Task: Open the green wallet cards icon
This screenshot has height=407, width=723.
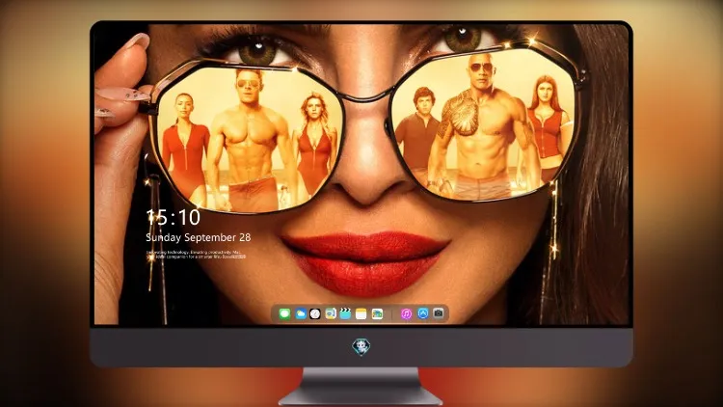Action: tap(377, 314)
